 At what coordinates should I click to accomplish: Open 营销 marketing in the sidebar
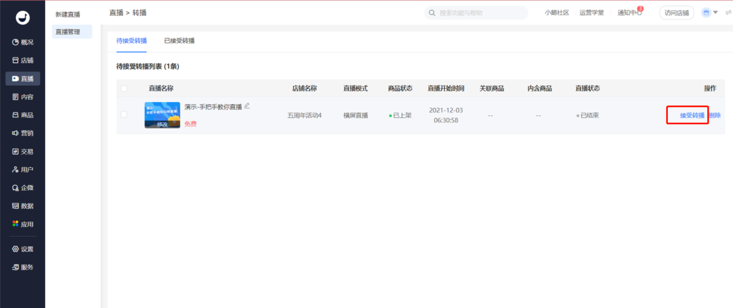click(23, 133)
